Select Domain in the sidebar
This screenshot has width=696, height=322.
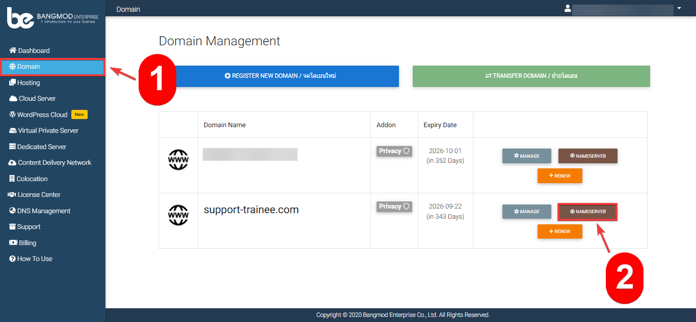(x=29, y=67)
